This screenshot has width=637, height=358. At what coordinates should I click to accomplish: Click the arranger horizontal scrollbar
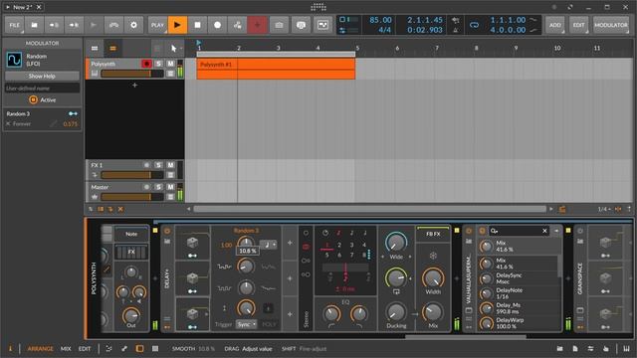click(x=369, y=209)
